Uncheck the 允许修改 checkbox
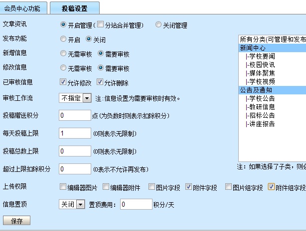 click(63, 82)
